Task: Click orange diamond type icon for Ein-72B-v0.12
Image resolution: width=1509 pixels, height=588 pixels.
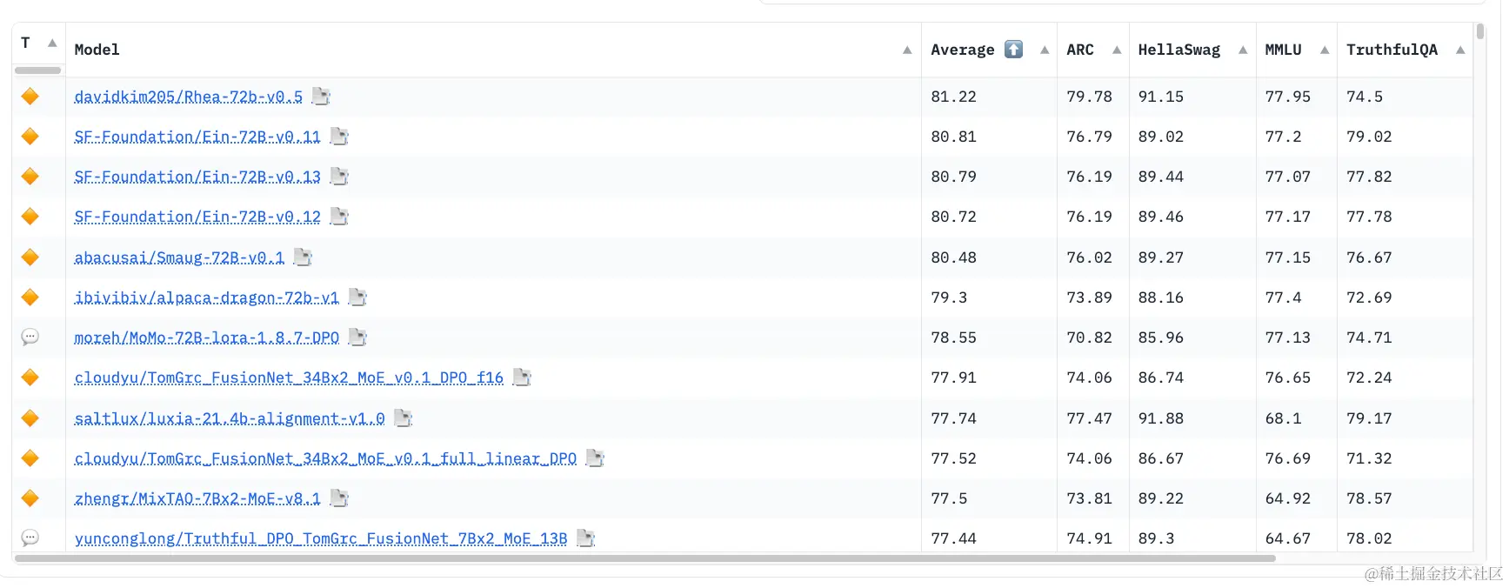Action: (30, 217)
